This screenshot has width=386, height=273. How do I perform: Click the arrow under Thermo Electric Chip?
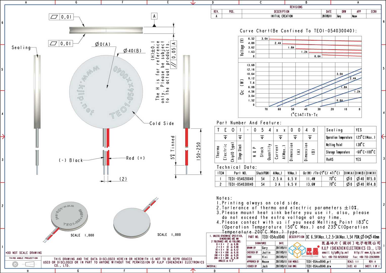pos(225,137)
